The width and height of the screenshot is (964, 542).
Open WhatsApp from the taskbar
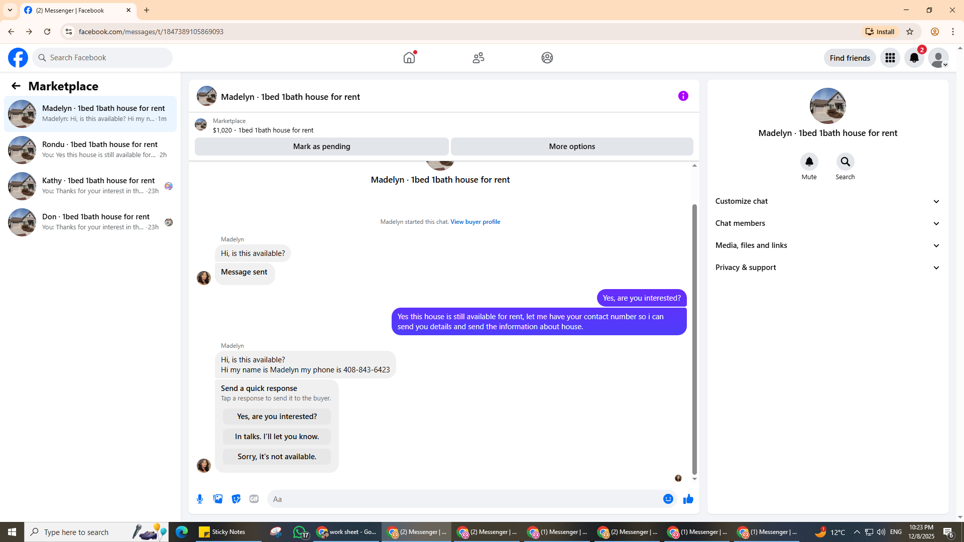click(300, 532)
